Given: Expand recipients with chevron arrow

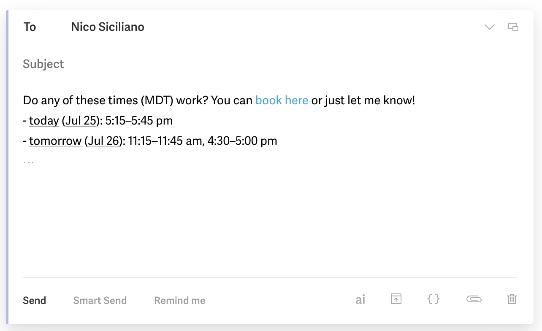Looking at the screenshot, I should tap(490, 27).
